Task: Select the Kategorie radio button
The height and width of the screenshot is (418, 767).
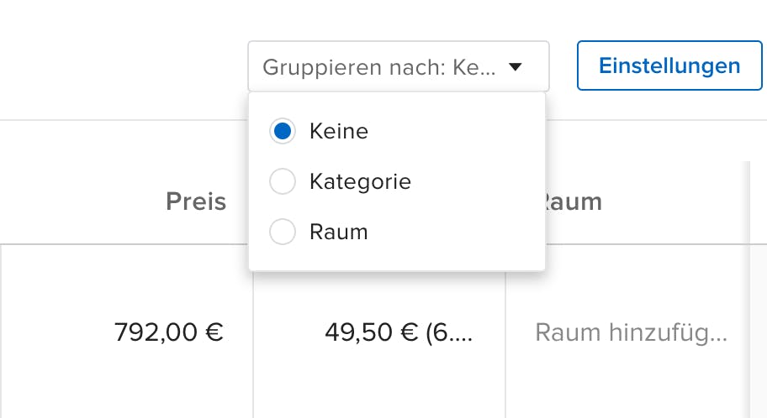Action: click(283, 181)
